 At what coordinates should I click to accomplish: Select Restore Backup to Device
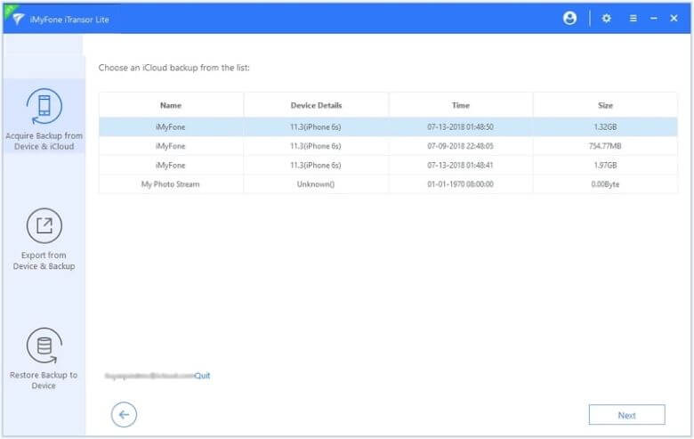pyautogui.click(x=44, y=358)
